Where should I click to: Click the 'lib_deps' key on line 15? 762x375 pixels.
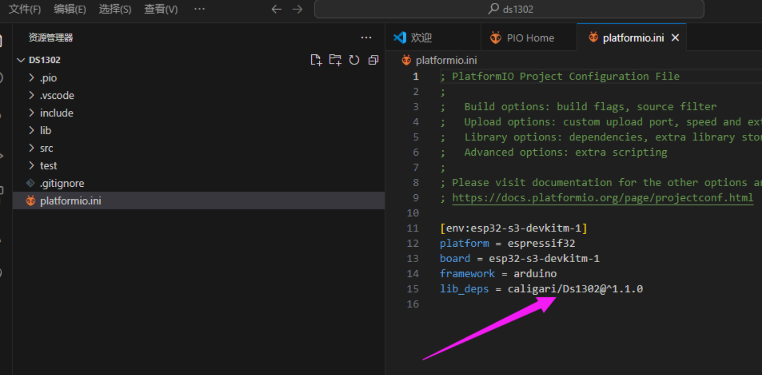pyautogui.click(x=464, y=289)
